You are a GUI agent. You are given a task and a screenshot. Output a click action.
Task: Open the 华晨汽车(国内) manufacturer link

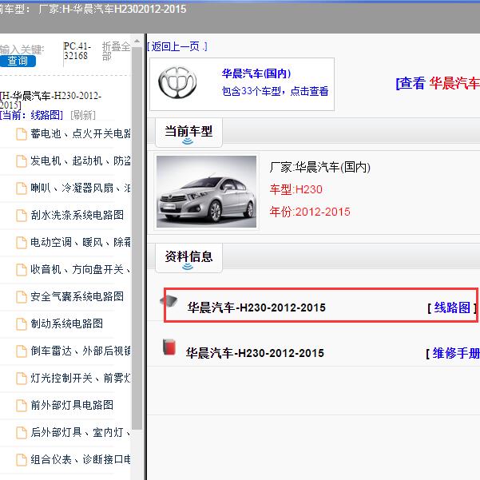coord(256,73)
